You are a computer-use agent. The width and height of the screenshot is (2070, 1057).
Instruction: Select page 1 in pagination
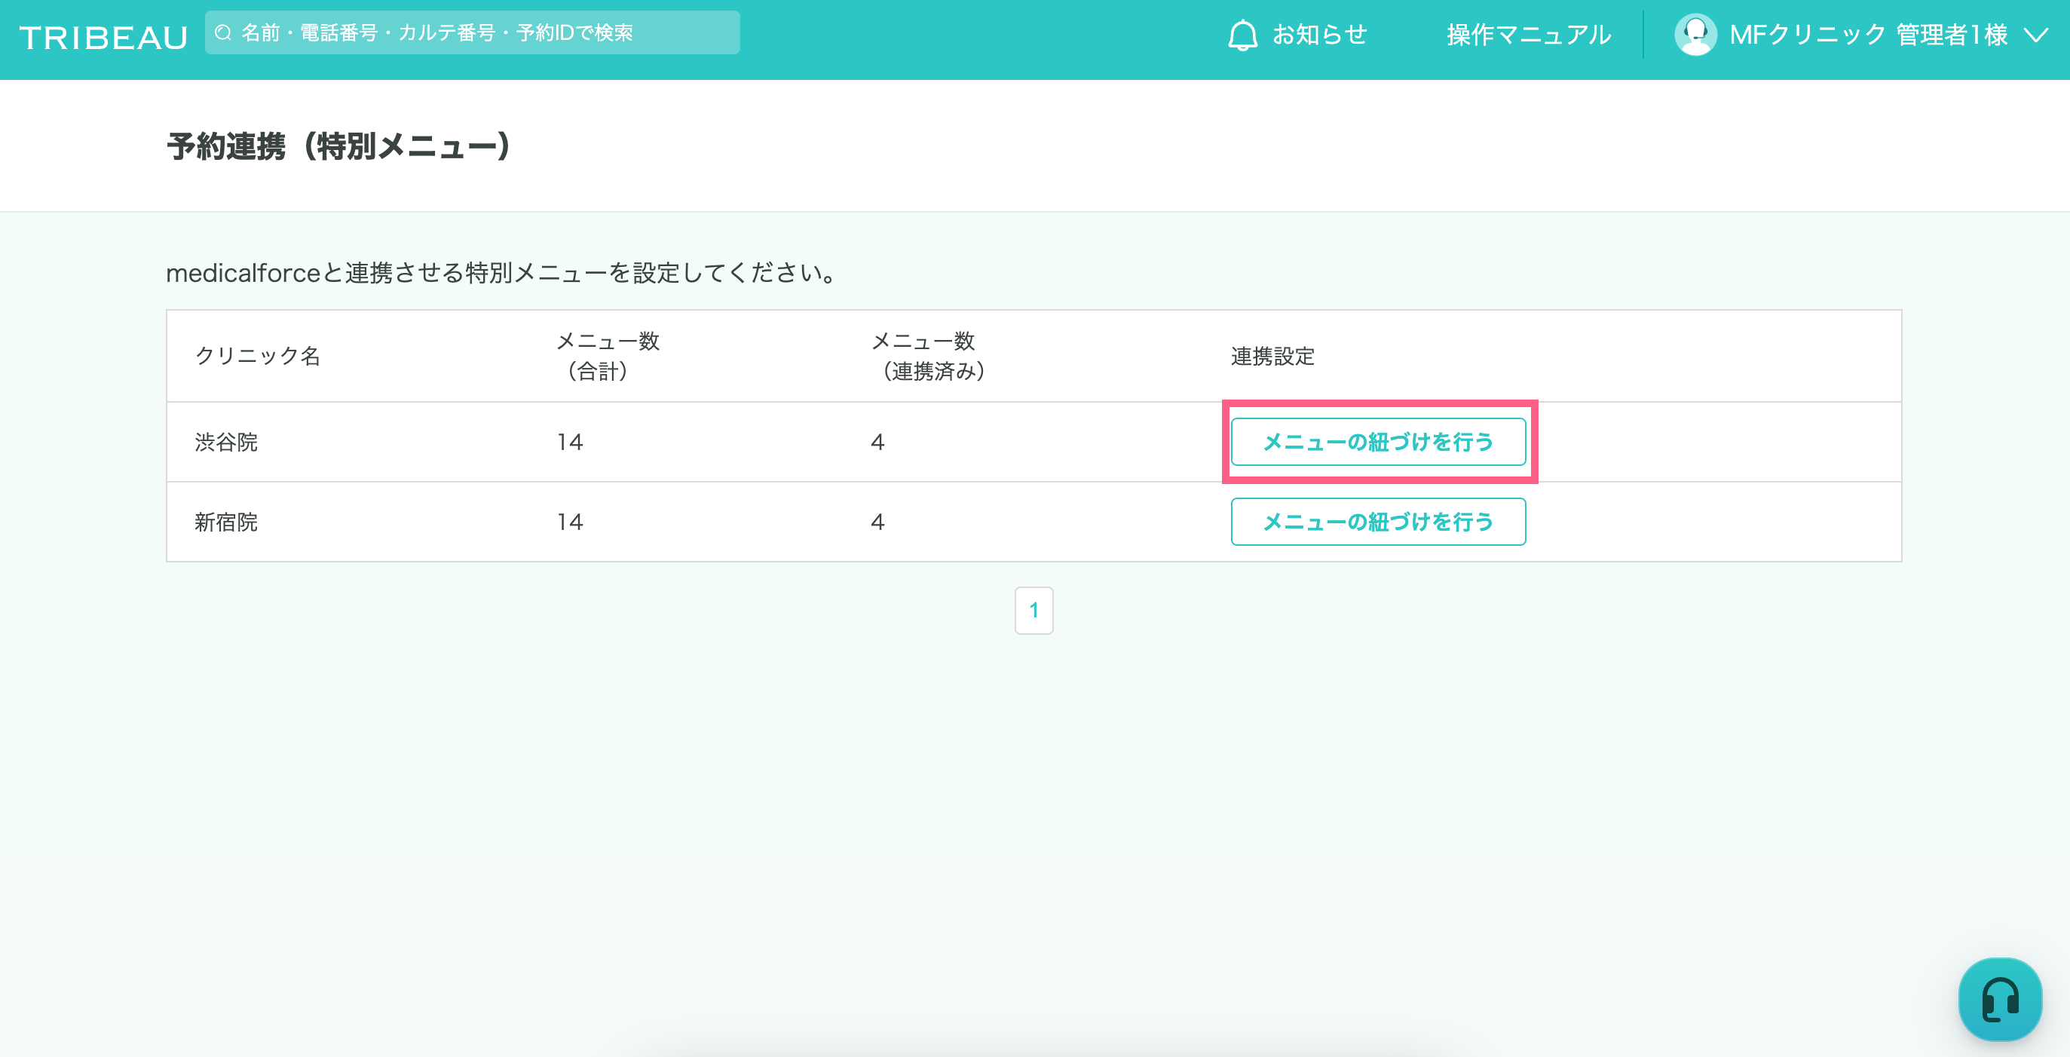(x=1033, y=610)
